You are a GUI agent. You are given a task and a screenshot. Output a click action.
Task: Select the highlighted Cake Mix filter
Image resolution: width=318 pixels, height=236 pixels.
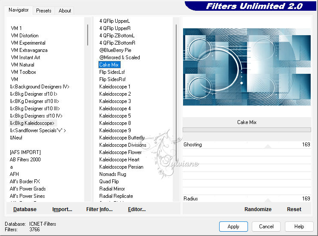tap(109, 65)
